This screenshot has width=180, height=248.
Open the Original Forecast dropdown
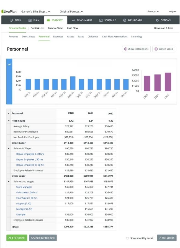click(71, 12)
